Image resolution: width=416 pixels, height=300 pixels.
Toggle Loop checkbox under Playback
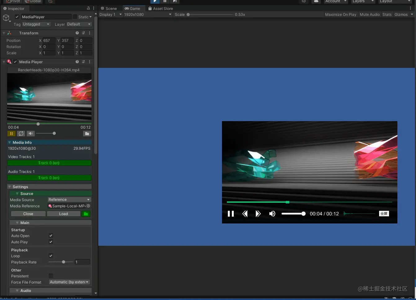tap(51, 256)
